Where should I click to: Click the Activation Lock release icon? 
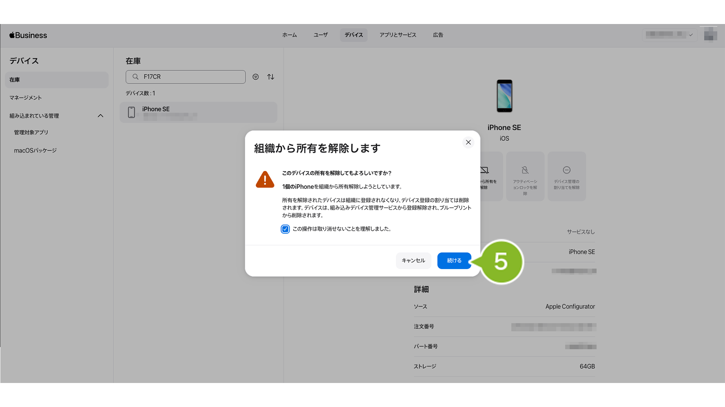coord(525,170)
